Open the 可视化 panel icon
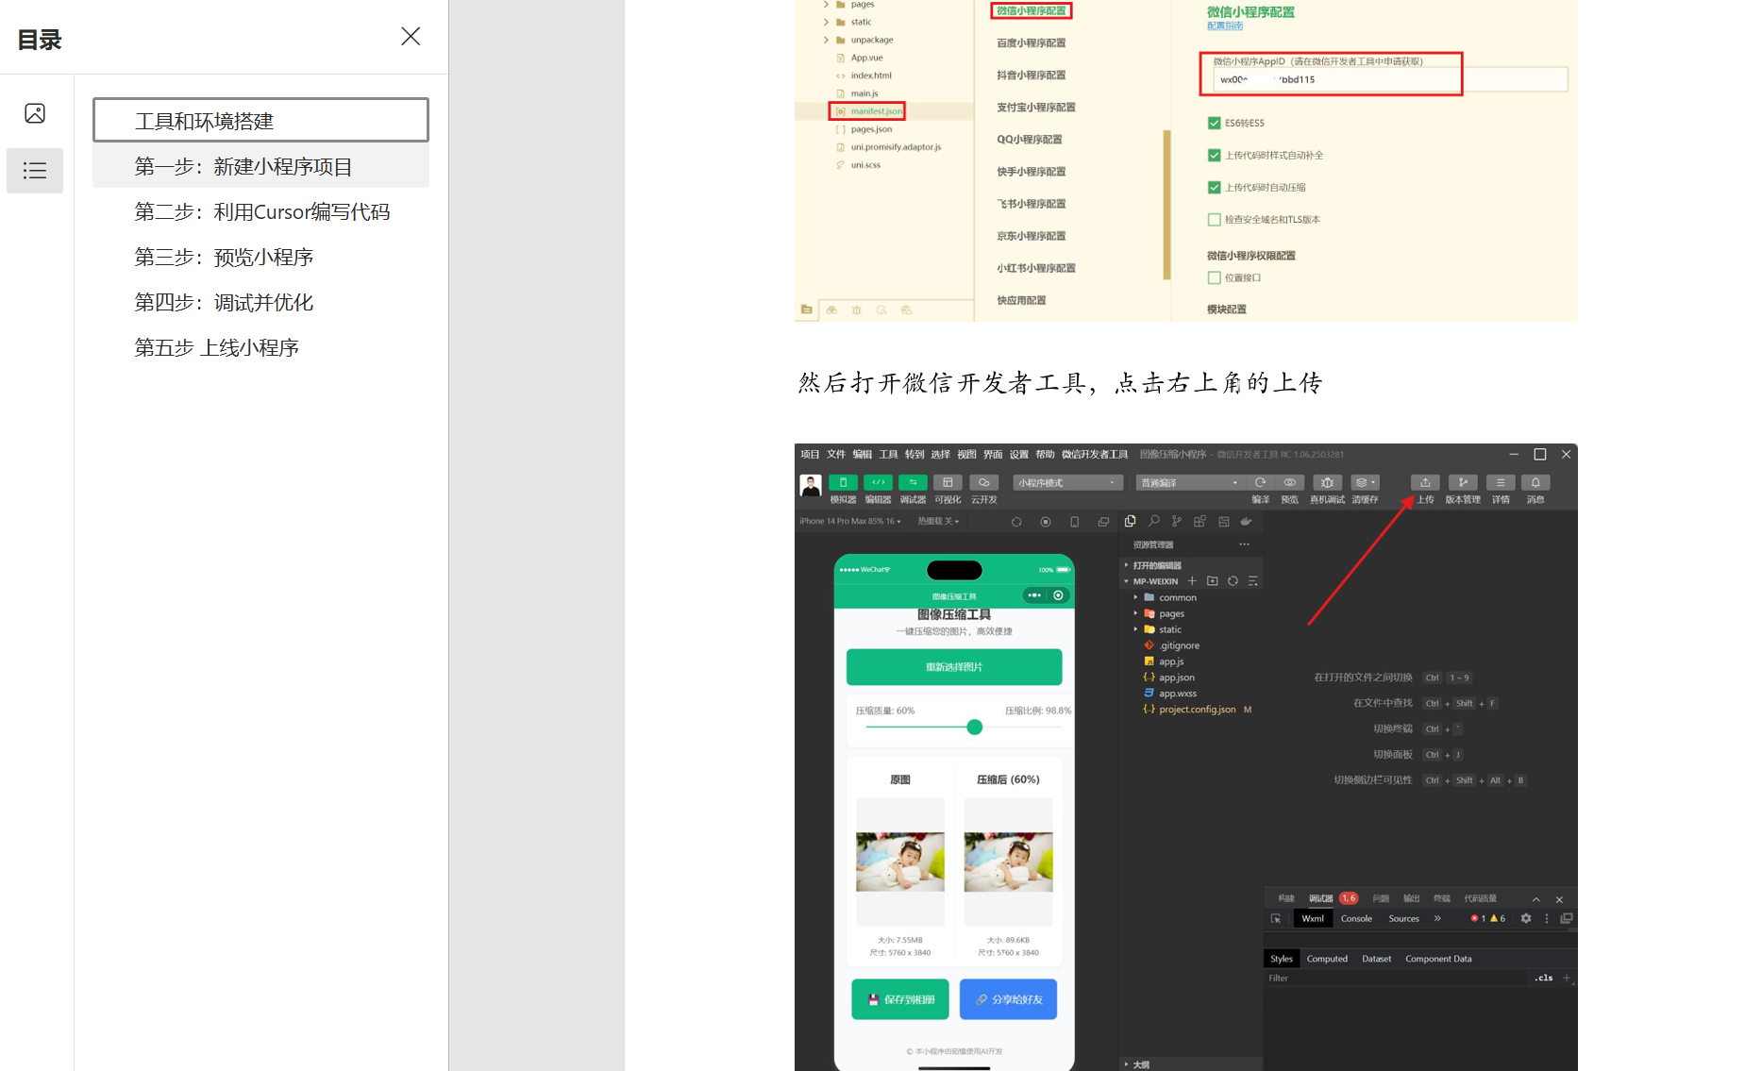The image size is (1745, 1071). [x=948, y=483]
